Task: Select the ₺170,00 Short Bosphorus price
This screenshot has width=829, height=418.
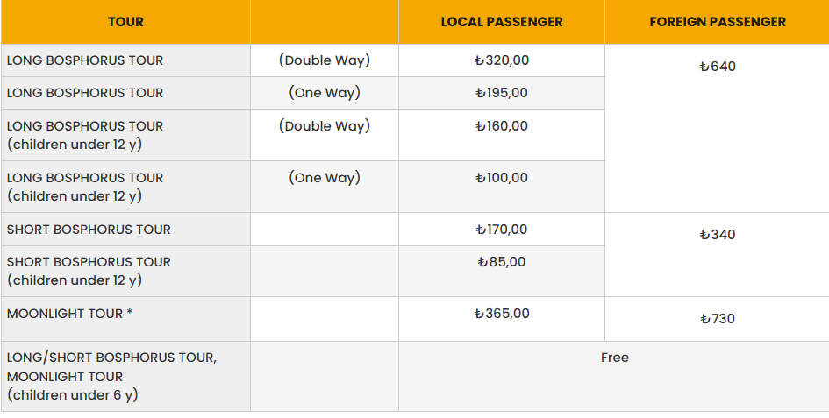Action: click(x=502, y=230)
